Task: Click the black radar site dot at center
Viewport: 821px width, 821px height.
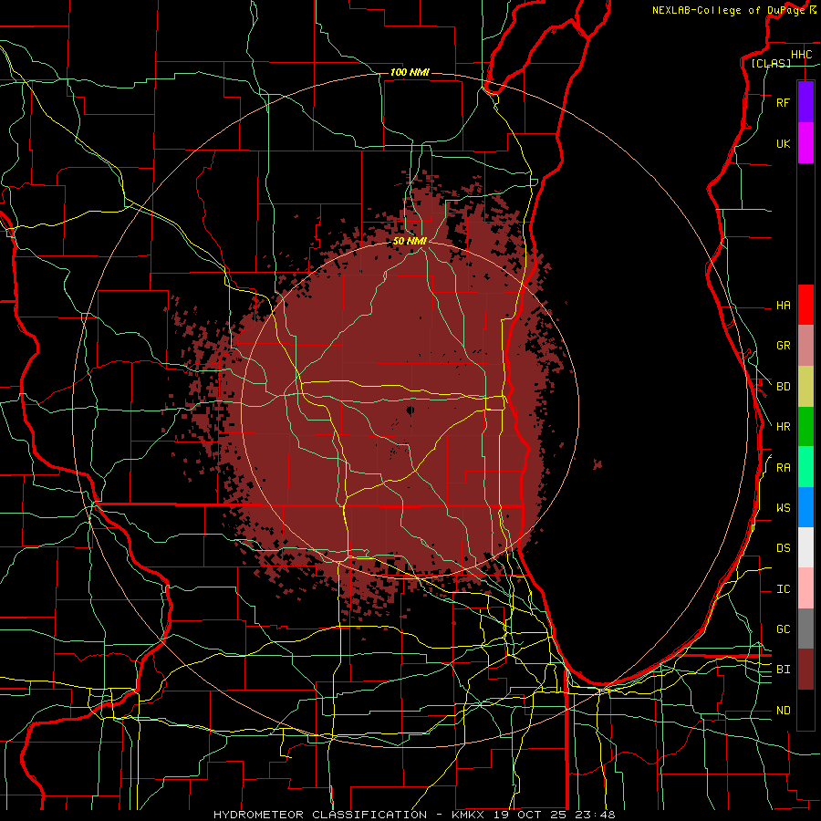Action: coord(410,410)
